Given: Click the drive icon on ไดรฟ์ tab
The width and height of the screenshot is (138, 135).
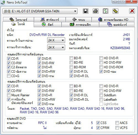Looking at the screenshot, I should pyautogui.click(x=14, y=24).
